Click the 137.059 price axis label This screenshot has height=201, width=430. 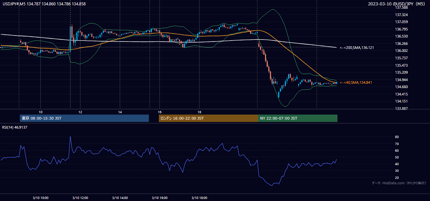coord(402,22)
